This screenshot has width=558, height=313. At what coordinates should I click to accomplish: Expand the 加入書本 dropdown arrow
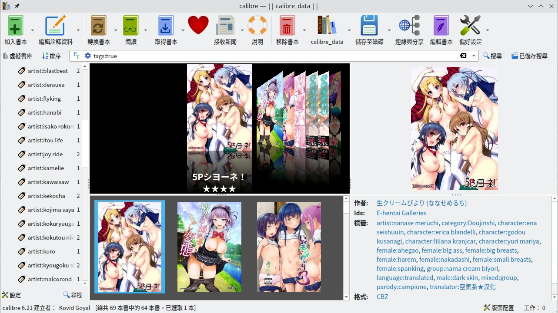click(x=33, y=30)
